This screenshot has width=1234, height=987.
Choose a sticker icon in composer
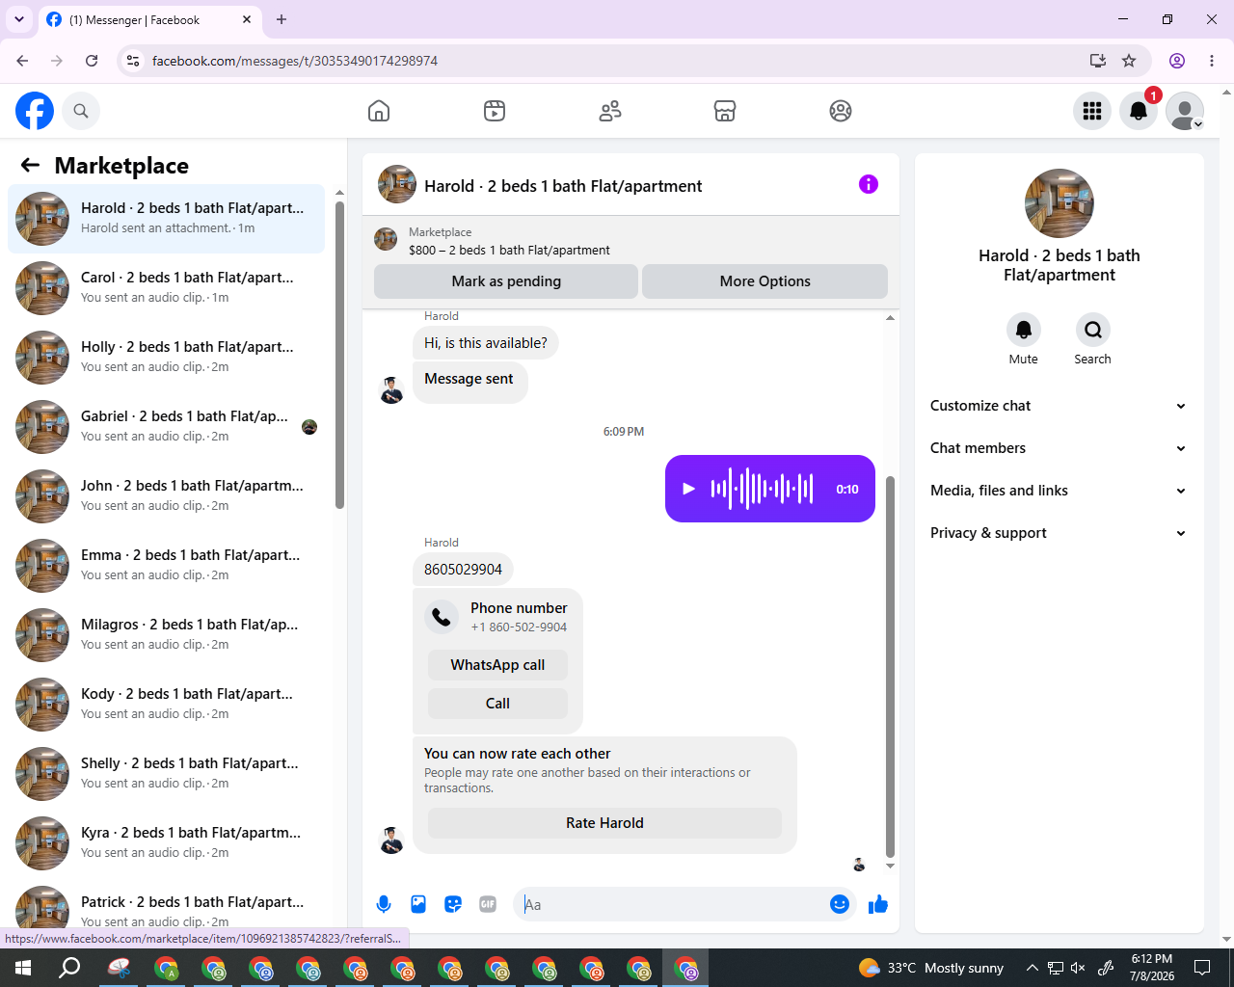click(x=453, y=904)
